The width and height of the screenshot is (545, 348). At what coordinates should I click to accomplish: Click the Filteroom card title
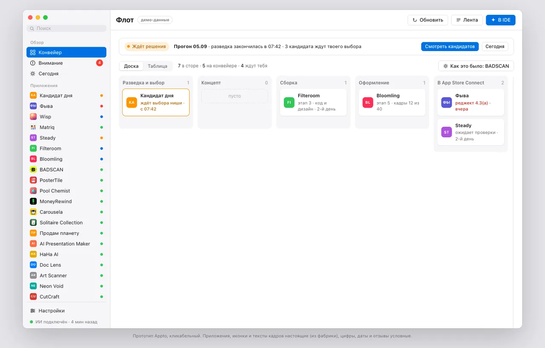pyautogui.click(x=309, y=96)
